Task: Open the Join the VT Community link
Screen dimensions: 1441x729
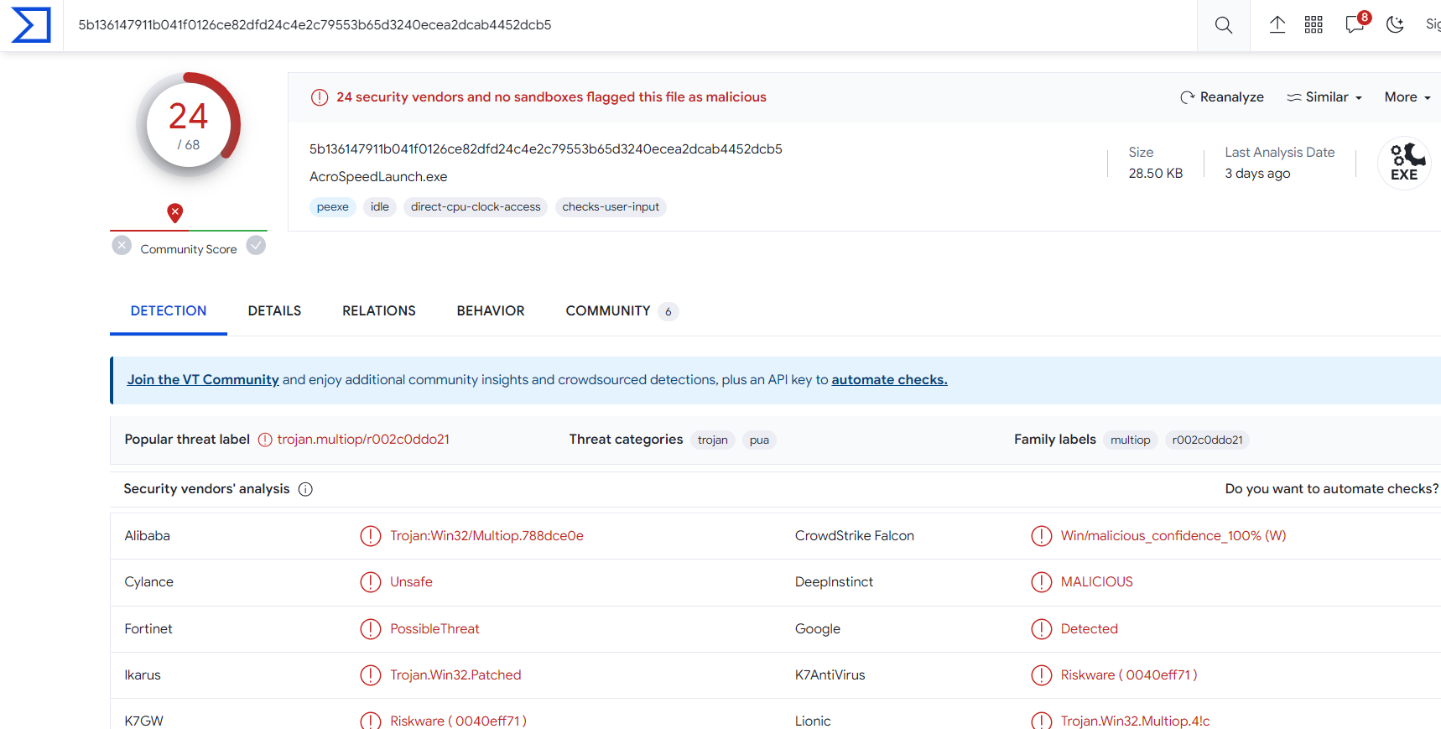Action: click(203, 380)
